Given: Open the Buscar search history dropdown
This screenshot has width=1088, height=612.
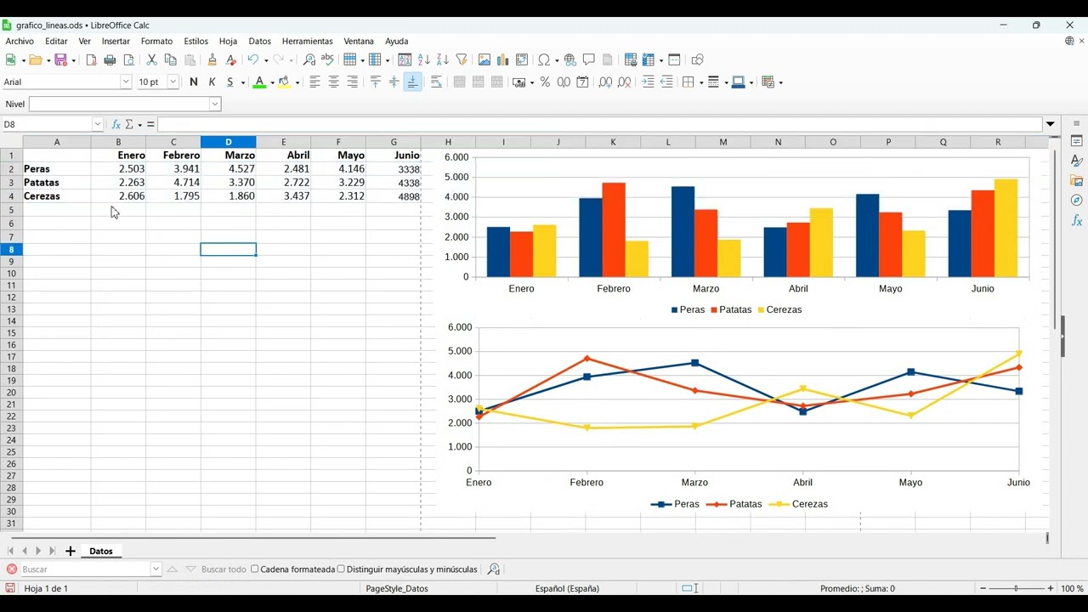Looking at the screenshot, I should [x=156, y=569].
